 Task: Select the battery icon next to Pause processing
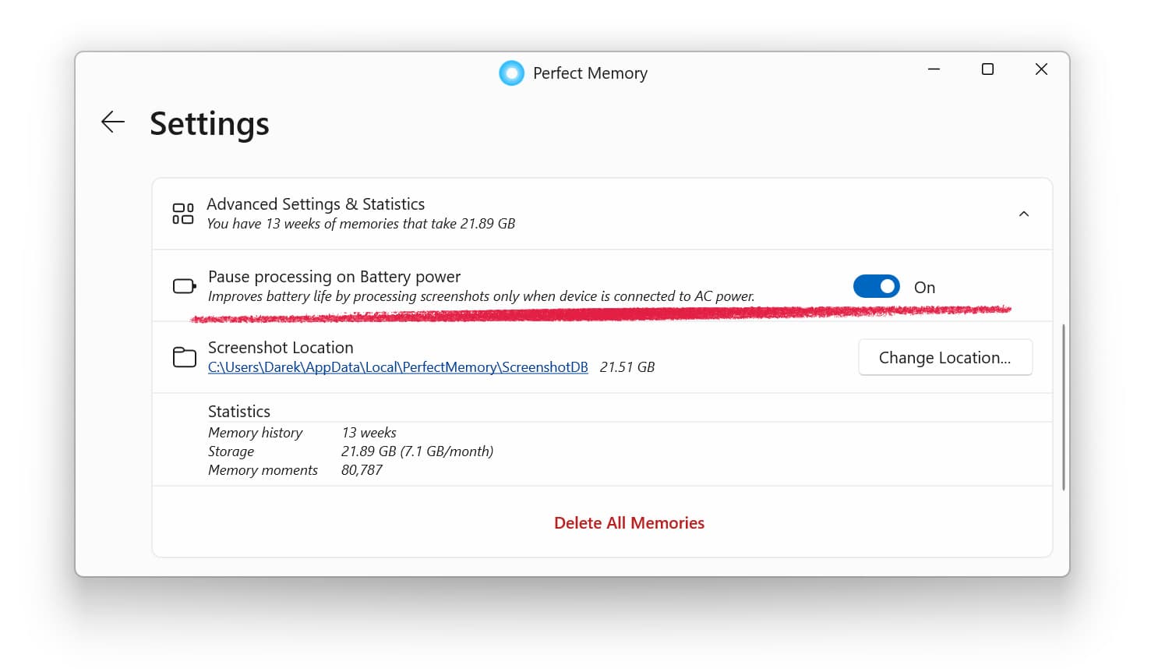183,285
